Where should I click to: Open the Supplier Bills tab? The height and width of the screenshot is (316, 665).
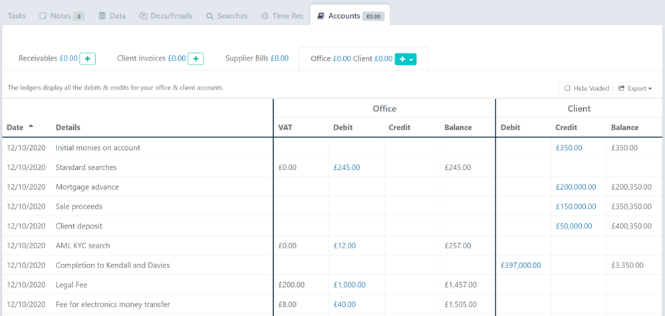[257, 58]
